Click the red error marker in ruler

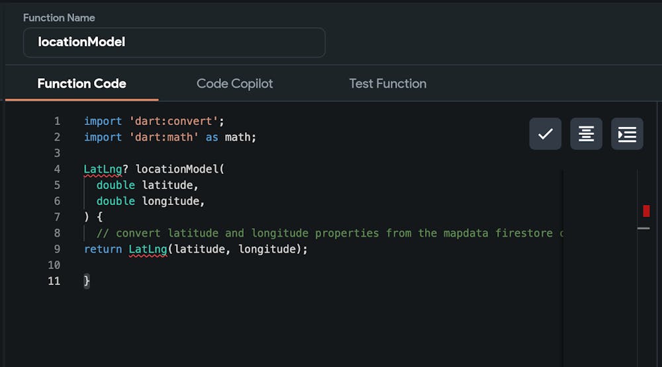(x=646, y=211)
